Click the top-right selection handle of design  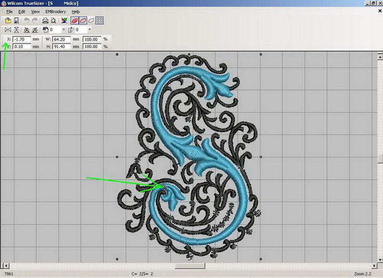260,55
